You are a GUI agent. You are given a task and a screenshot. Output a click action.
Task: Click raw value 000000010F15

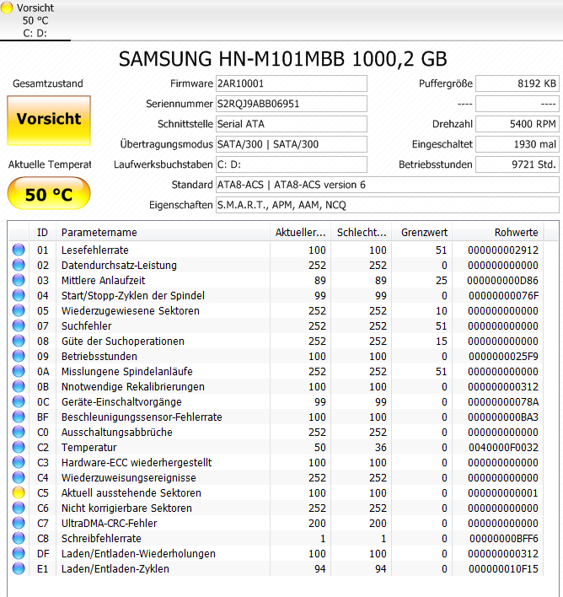503,569
